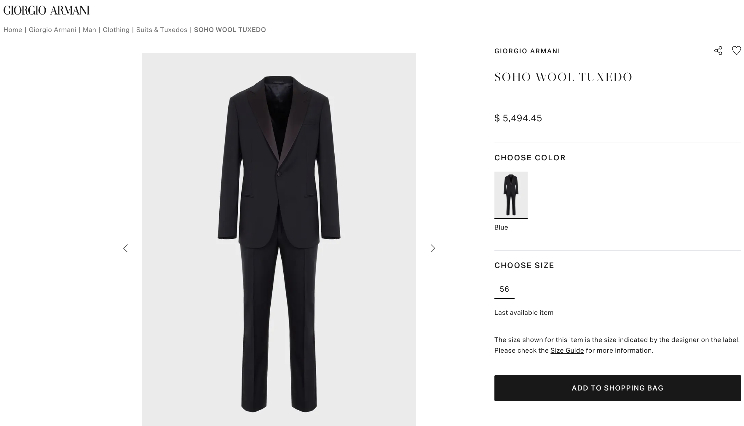Show previous product image with left arrow
This screenshot has height=426, width=744.
pos(126,248)
